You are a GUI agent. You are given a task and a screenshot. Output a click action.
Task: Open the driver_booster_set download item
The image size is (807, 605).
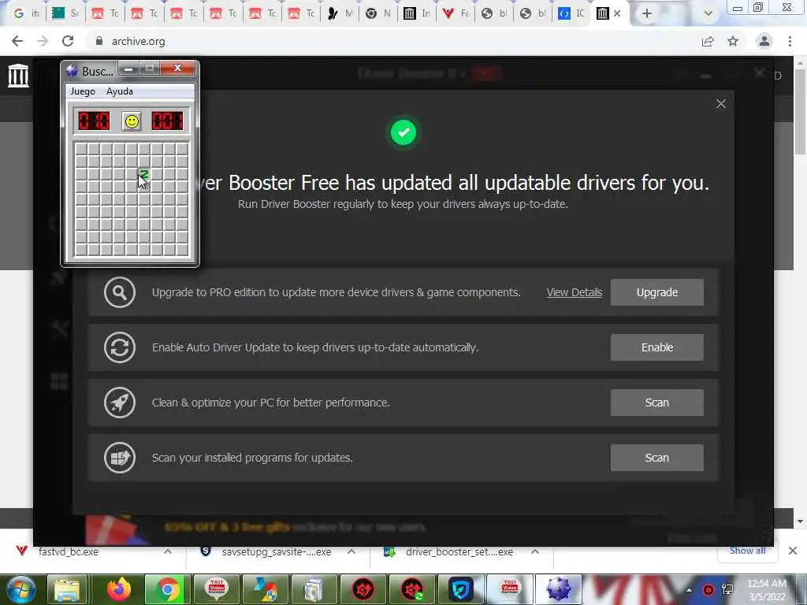click(x=459, y=551)
